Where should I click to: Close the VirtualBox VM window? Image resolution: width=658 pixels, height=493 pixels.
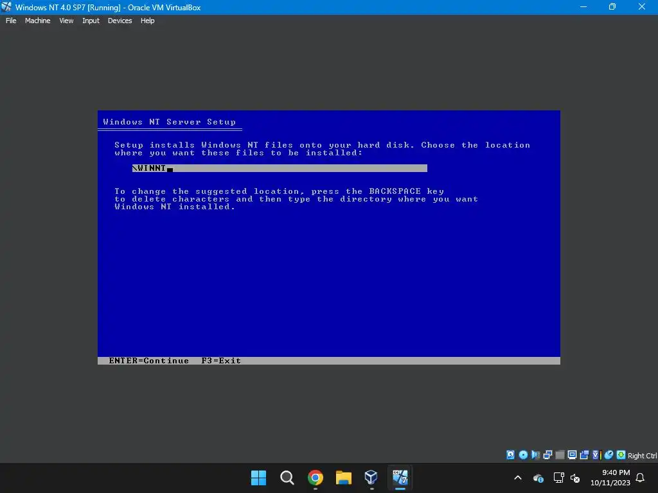click(642, 6)
